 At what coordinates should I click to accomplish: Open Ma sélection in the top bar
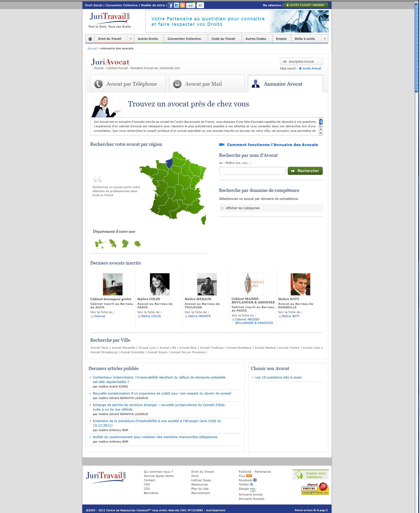(x=272, y=5)
